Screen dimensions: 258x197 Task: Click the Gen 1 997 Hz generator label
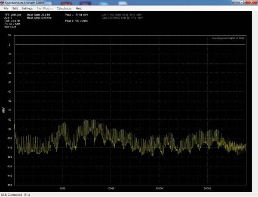122,15
